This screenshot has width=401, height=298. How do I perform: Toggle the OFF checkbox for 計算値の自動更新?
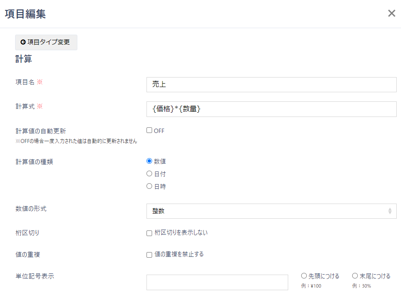(149, 130)
